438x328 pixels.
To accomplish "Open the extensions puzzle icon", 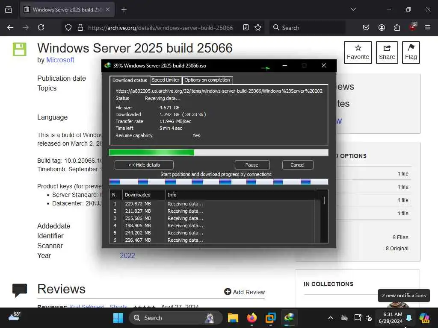I will tap(397, 27).
